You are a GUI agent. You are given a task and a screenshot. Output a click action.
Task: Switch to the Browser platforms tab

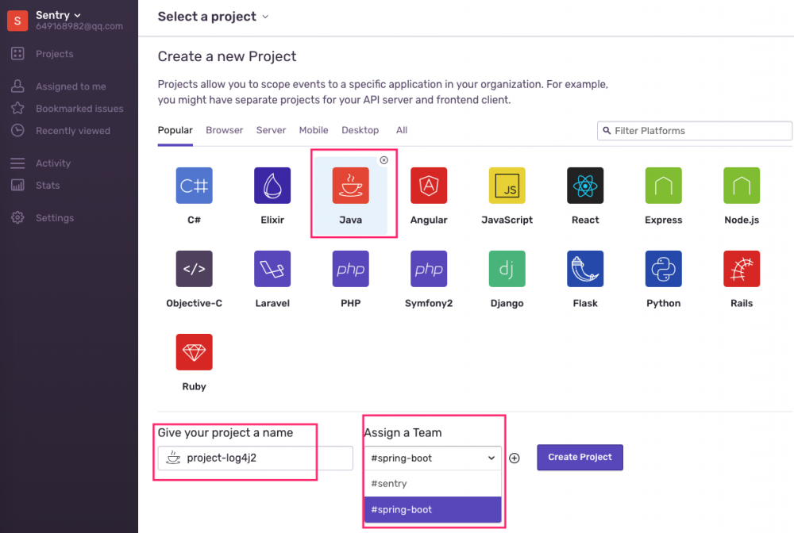pyautogui.click(x=224, y=130)
